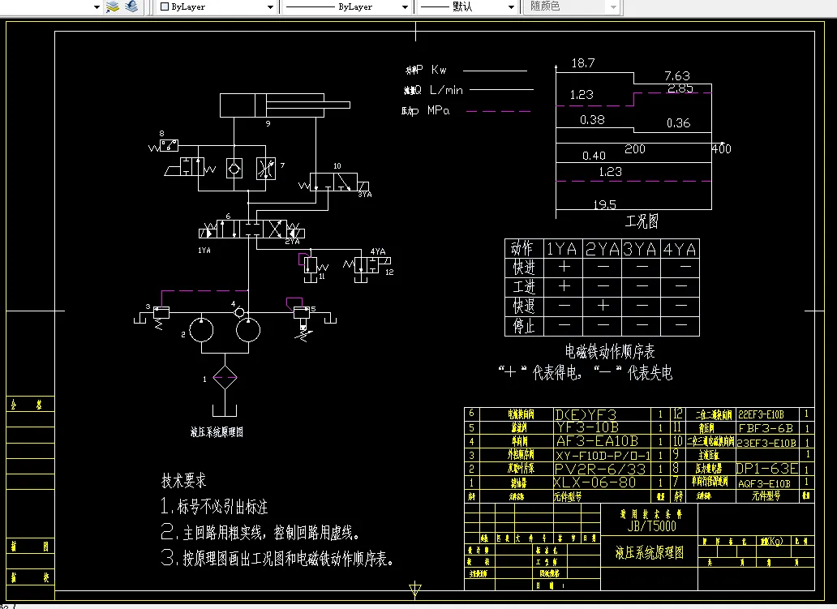
Task: Select the p MPa legend label
Action: tap(426, 110)
